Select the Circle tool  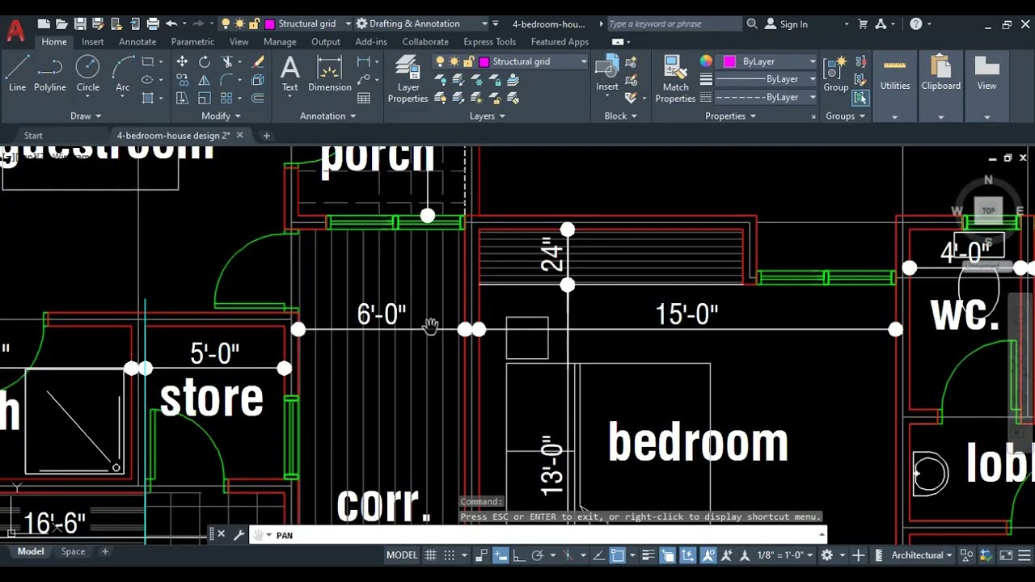click(87, 74)
